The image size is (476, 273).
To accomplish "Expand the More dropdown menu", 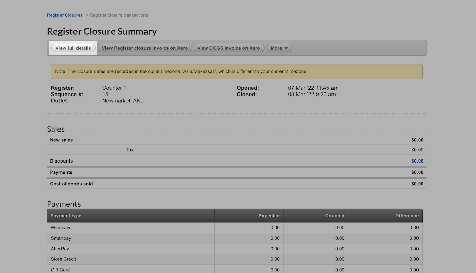I will 279,48.
